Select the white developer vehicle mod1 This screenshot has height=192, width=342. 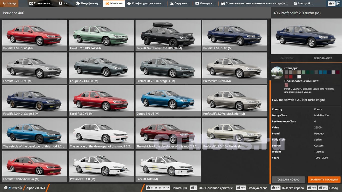pos(101,133)
